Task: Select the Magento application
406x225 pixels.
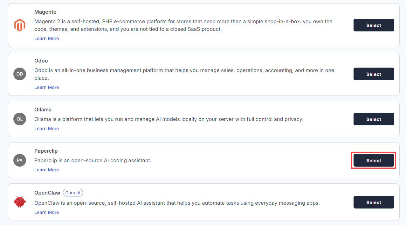Action: (374, 25)
